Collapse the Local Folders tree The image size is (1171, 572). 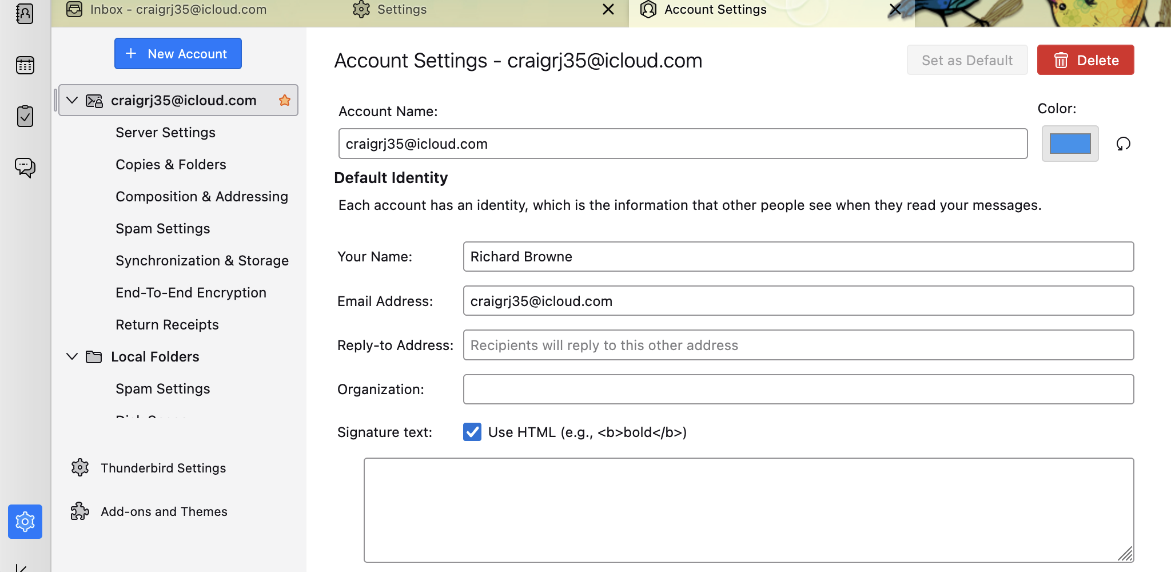(x=72, y=357)
